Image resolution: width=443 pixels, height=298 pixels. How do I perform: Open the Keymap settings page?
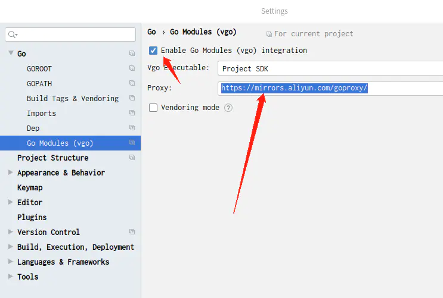coord(30,187)
